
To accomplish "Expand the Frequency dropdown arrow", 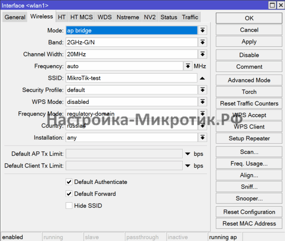I will coord(188,66).
